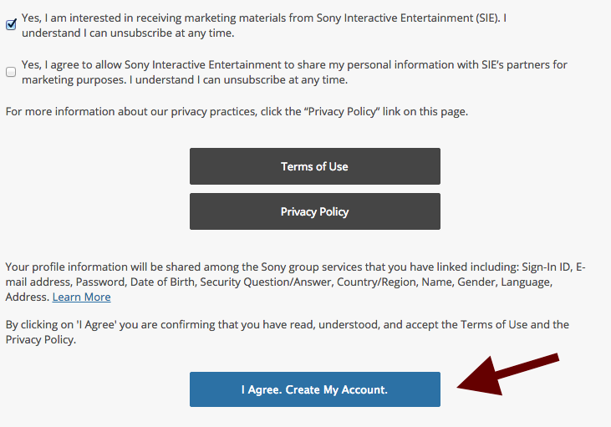Enable sharing personal information with SIE's partners
Screen dimensions: 611x427
pyautogui.click(x=11, y=72)
